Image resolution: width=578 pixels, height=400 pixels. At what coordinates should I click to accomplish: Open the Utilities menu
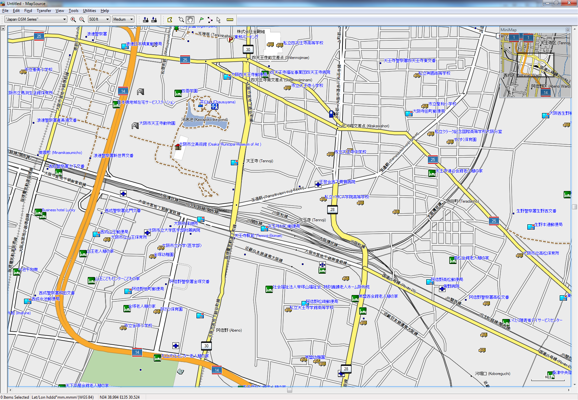pyautogui.click(x=89, y=11)
